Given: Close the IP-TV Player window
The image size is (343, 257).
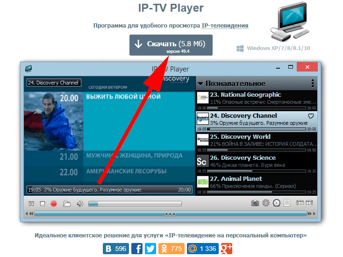Looking at the screenshot, I should coord(307,67).
